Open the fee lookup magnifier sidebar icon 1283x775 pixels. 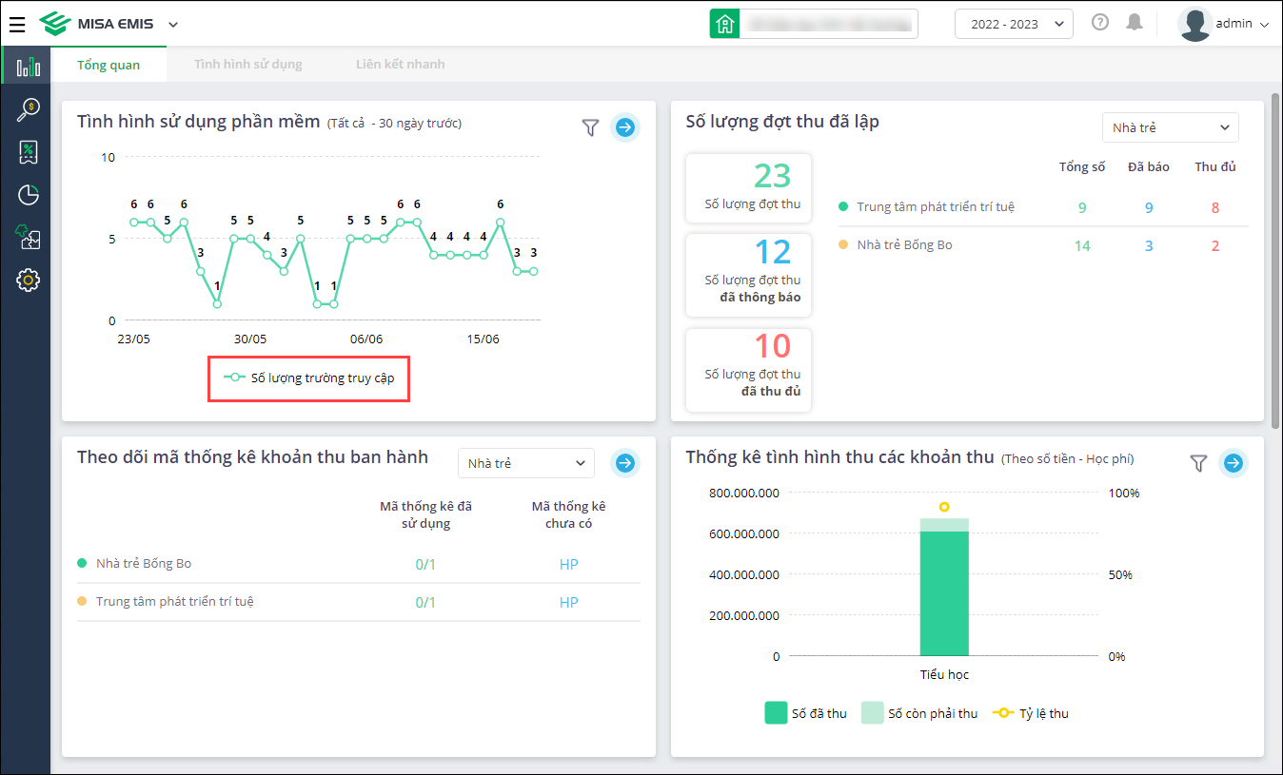28,110
